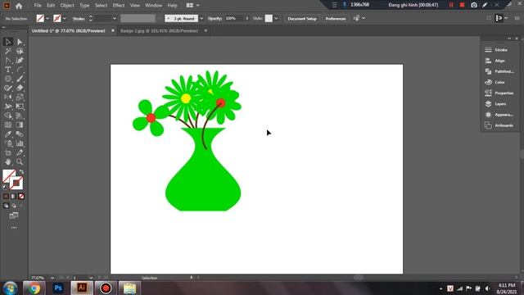The height and width of the screenshot is (295, 524).
Task: Select the Zoom tool
Action: (x=20, y=162)
